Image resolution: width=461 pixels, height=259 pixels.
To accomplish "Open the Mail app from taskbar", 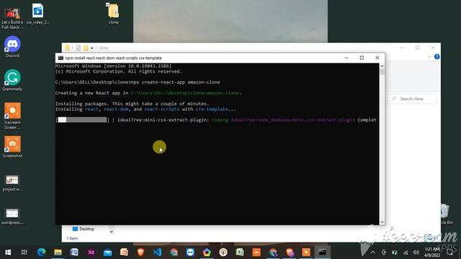I will pos(107,253).
